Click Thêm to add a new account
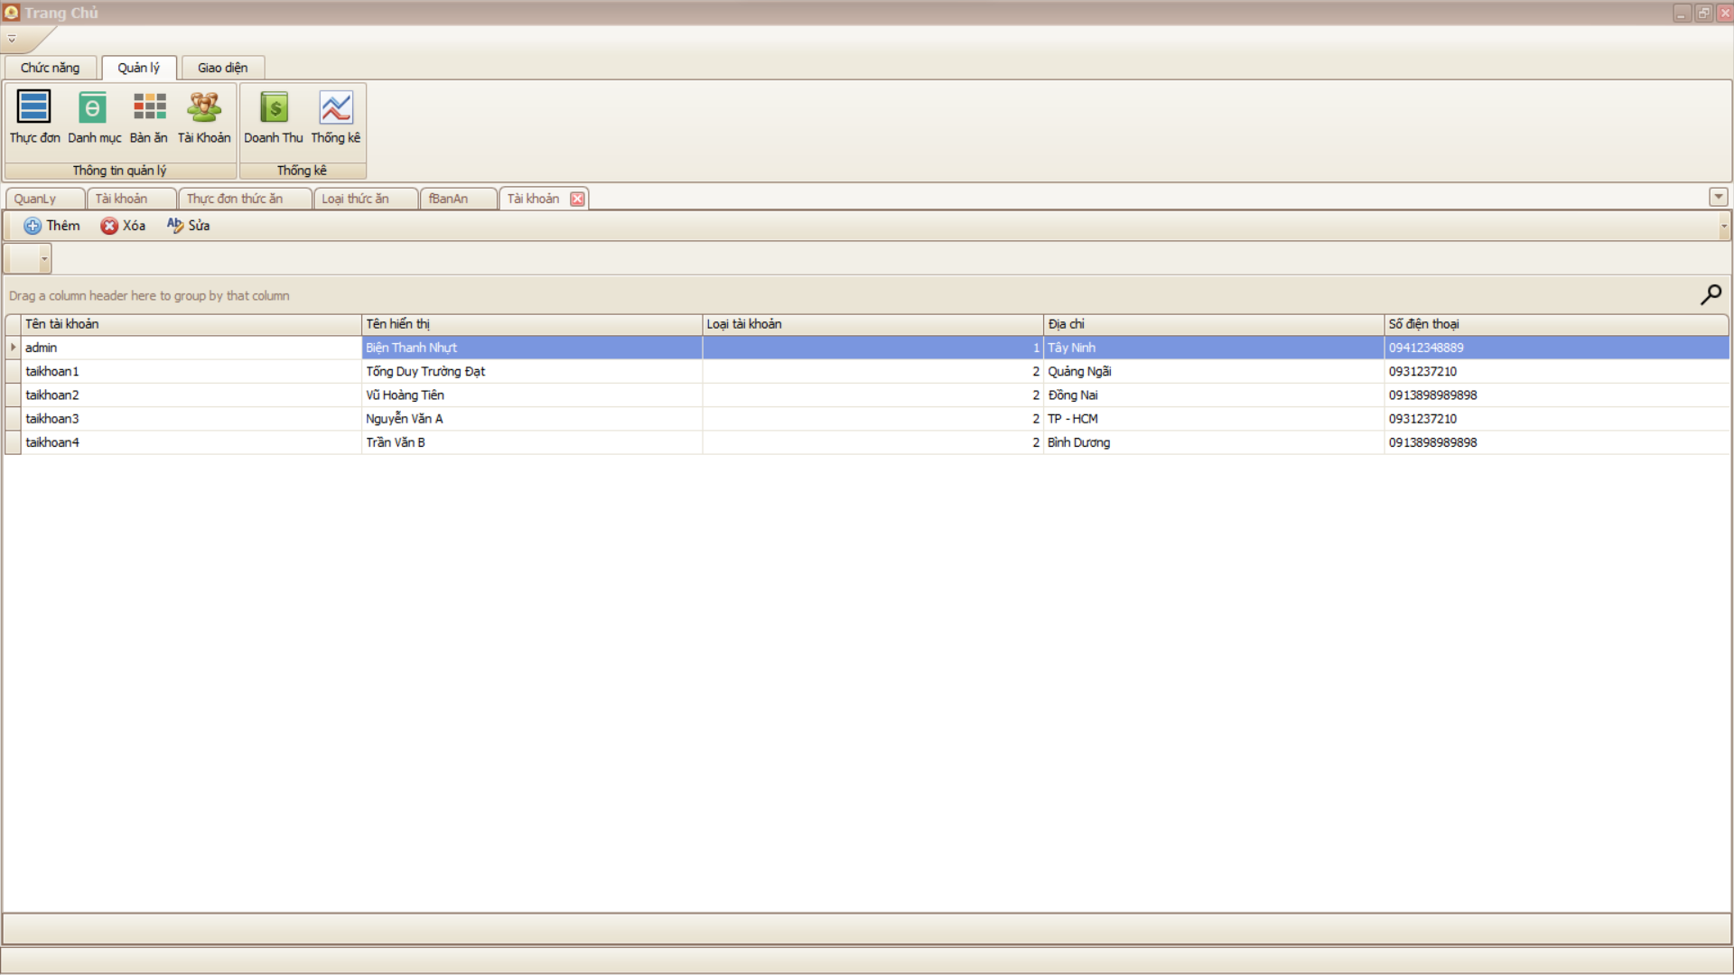 pyautogui.click(x=52, y=226)
